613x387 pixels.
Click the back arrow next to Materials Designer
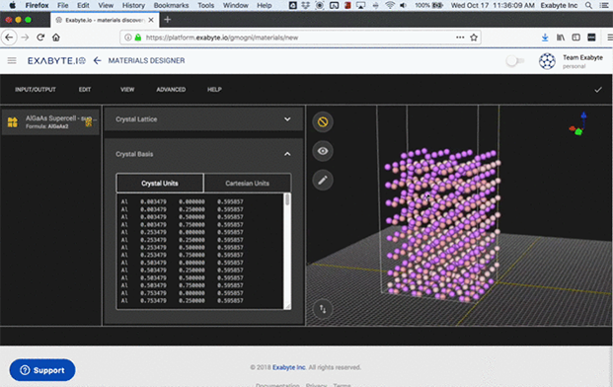click(x=98, y=60)
